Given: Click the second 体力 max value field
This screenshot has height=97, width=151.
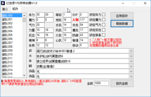Looking at the screenshot, I should pos(49,15).
